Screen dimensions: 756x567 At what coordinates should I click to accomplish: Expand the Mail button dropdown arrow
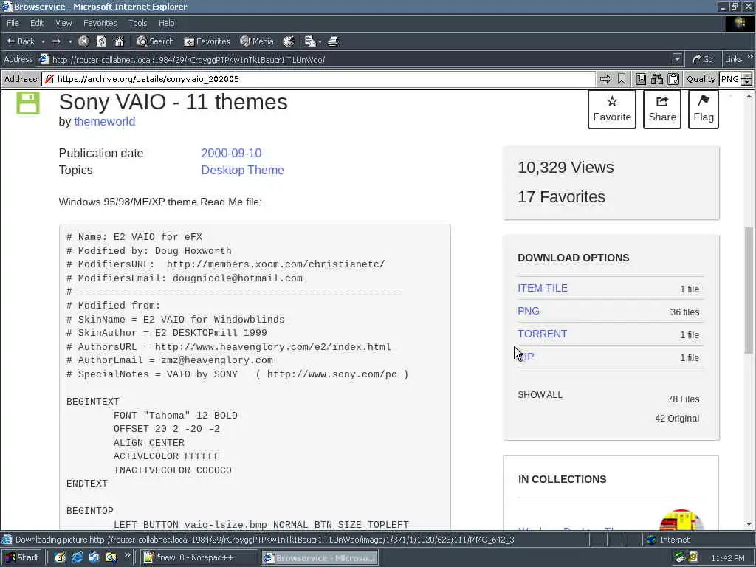320,41
